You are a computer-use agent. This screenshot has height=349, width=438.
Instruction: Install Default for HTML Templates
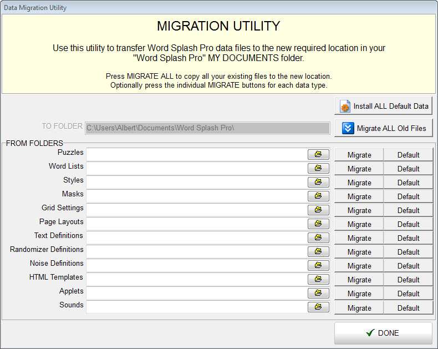[408, 280]
